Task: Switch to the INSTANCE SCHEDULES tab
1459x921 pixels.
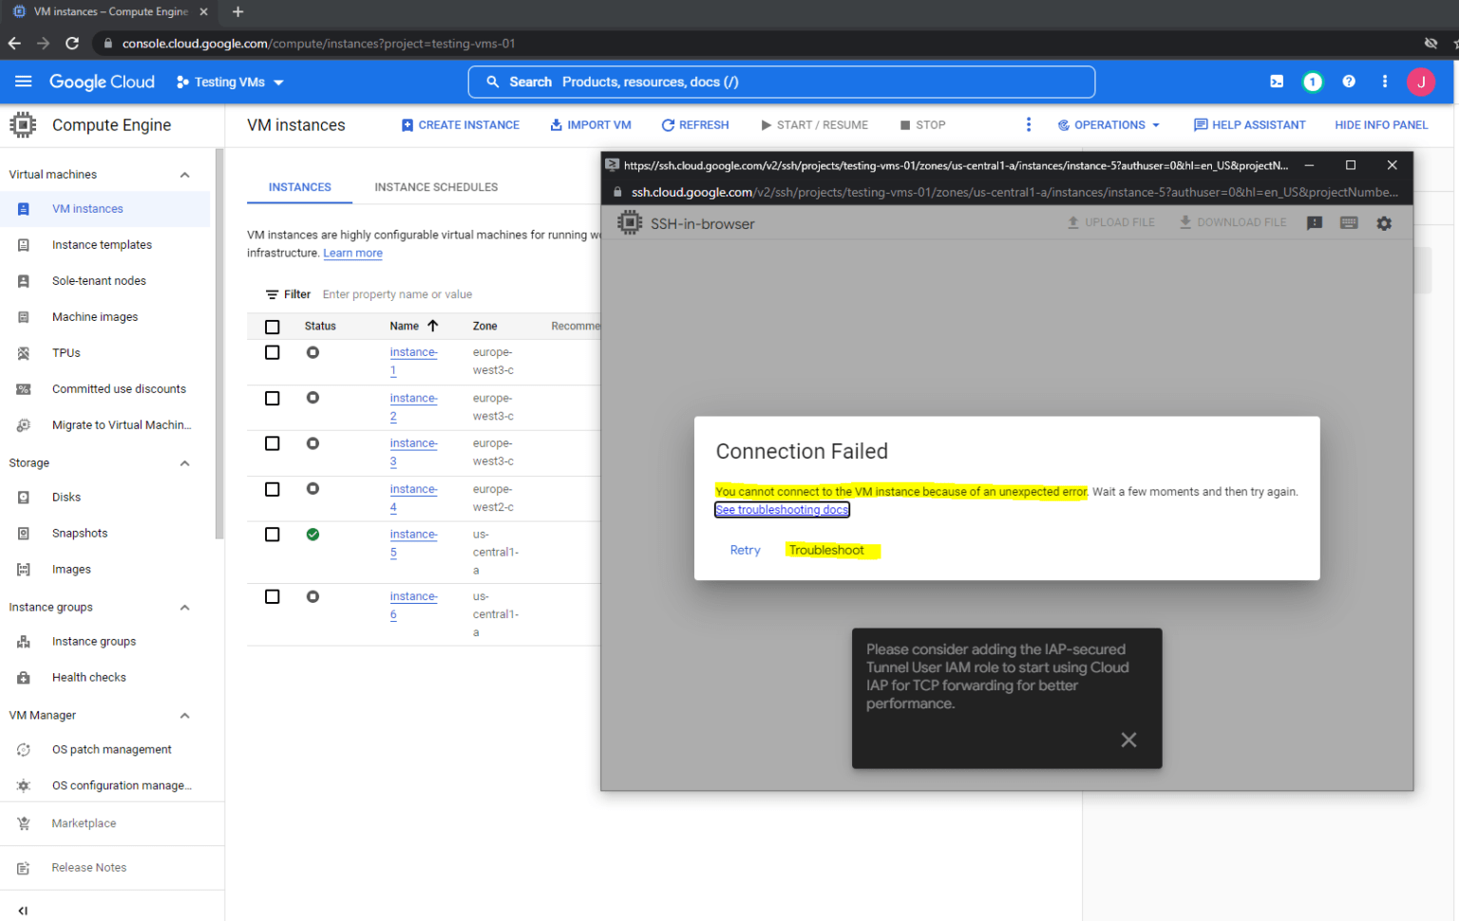Action: 436,187
